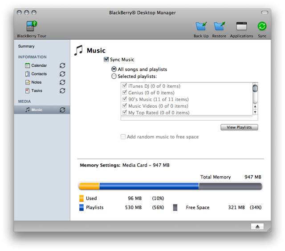285x251 pixels.
Task: Open the Restore toolbar icon
Action: (x=219, y=26)
